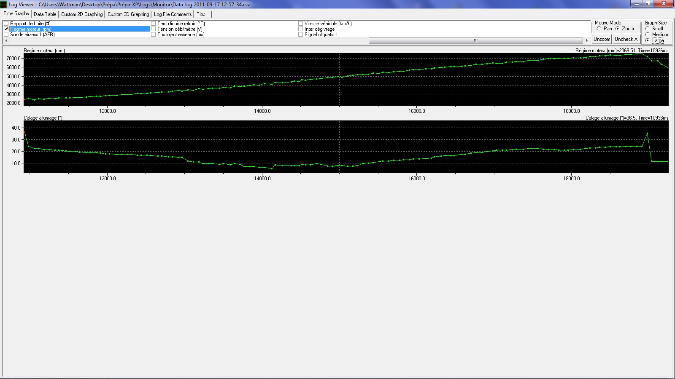
Task: Open the Data Table tab
Action: (45, 14)
